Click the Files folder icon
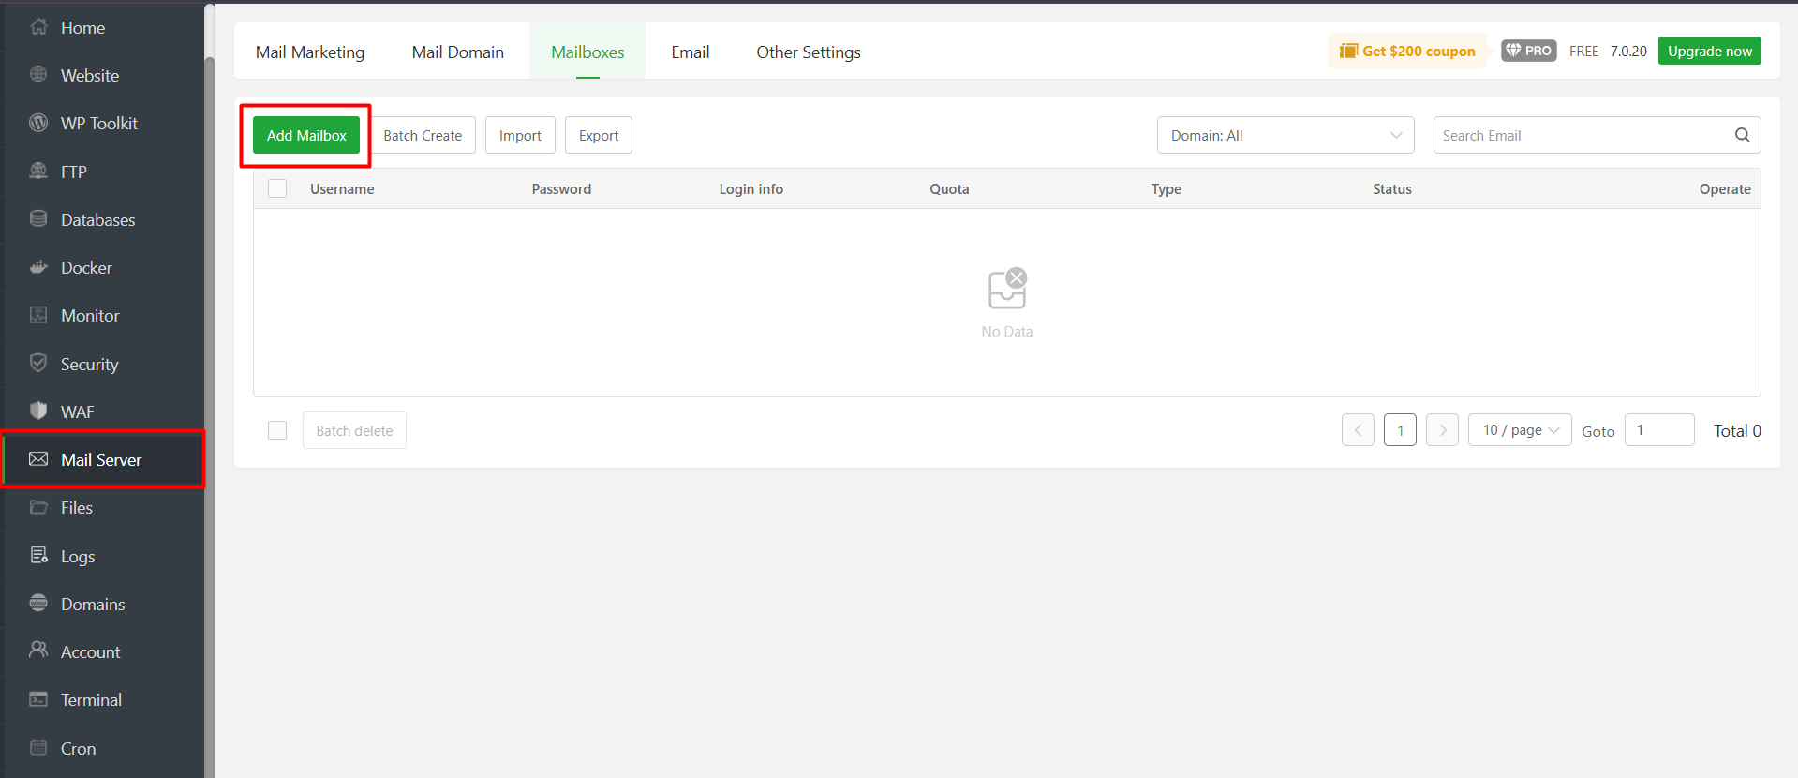 [x=38, y=507]
